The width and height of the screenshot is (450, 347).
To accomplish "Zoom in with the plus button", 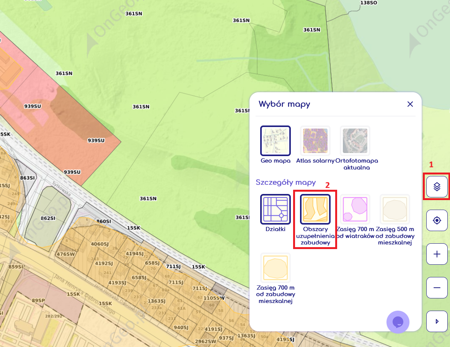I will point(437,254).
